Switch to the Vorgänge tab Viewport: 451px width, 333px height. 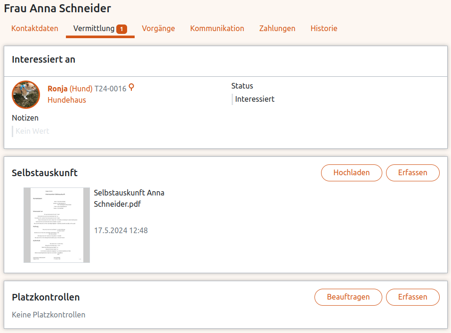coord(158,28)
